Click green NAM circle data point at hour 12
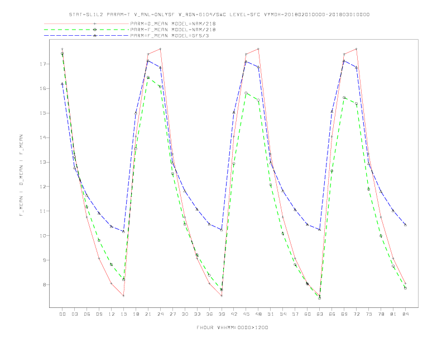Image resolution: width=442 pixels, height=342 pixels. [x=112, y=265]
